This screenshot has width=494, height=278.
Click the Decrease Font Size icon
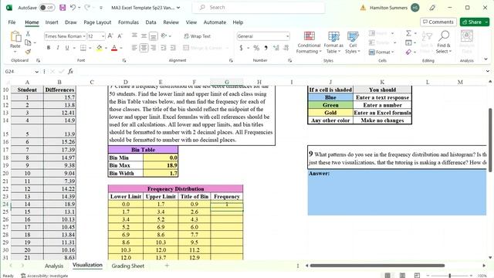120,36
